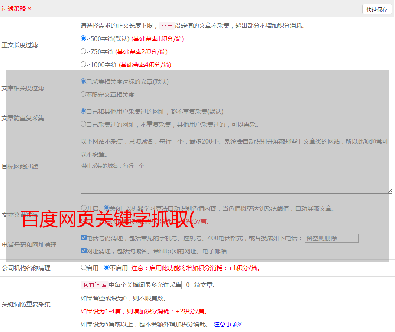Click the text 如果设为5篇或以上，也不会额外增加积分消耗
This screenshot has width=395, height=332.
(145, 325)
